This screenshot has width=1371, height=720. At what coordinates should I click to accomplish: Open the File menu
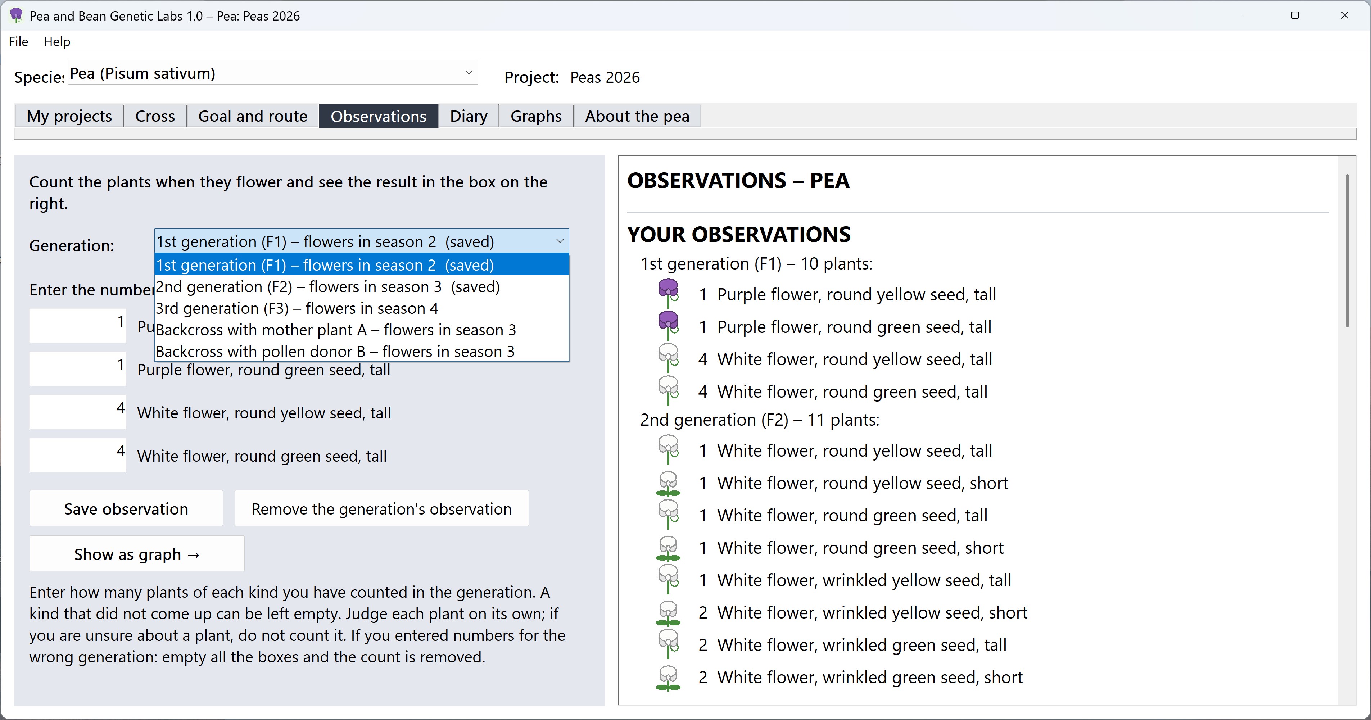click(19, 41)
